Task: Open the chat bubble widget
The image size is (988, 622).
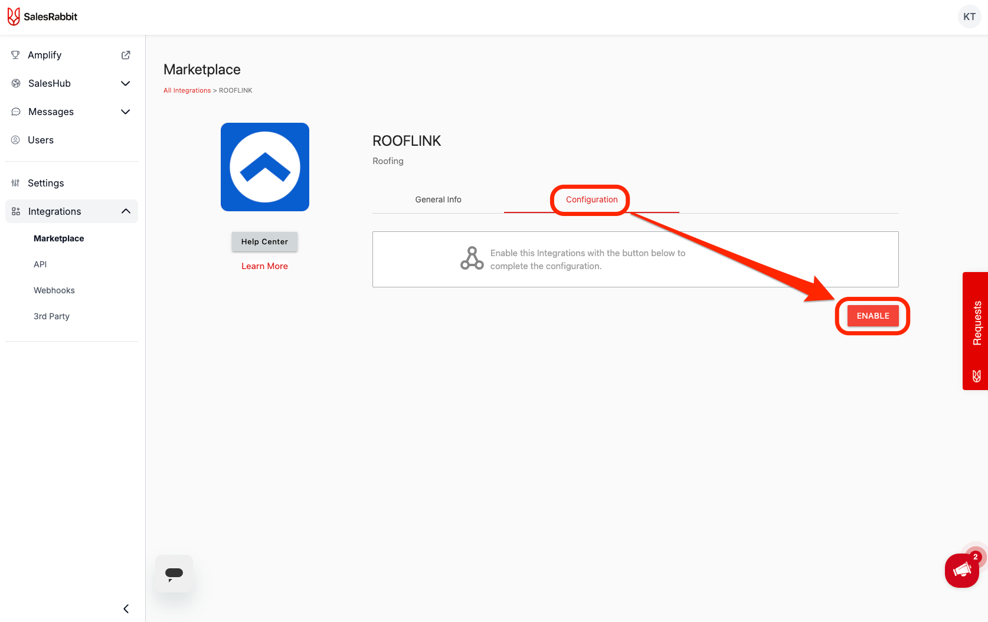Action: tap(174, 574)
